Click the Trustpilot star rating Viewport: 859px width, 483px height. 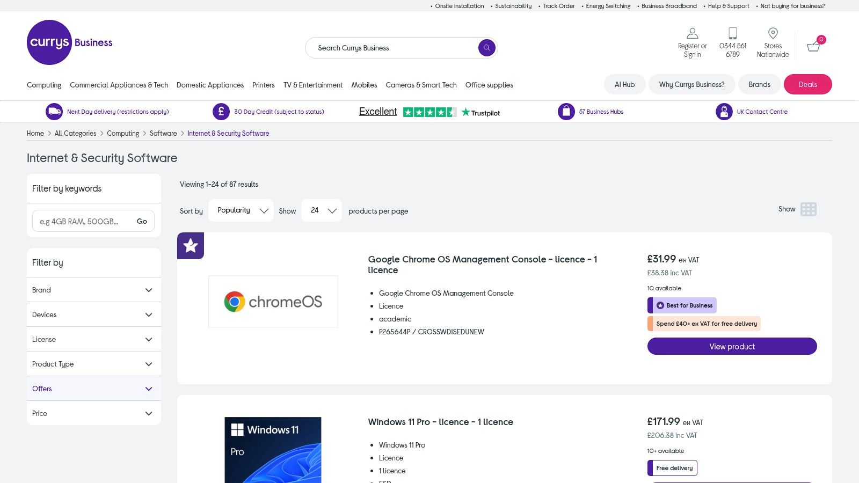point(430,112)
